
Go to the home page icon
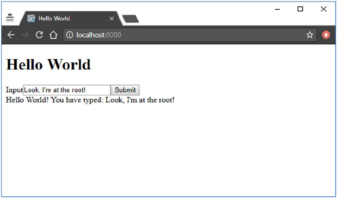[53, 35]
